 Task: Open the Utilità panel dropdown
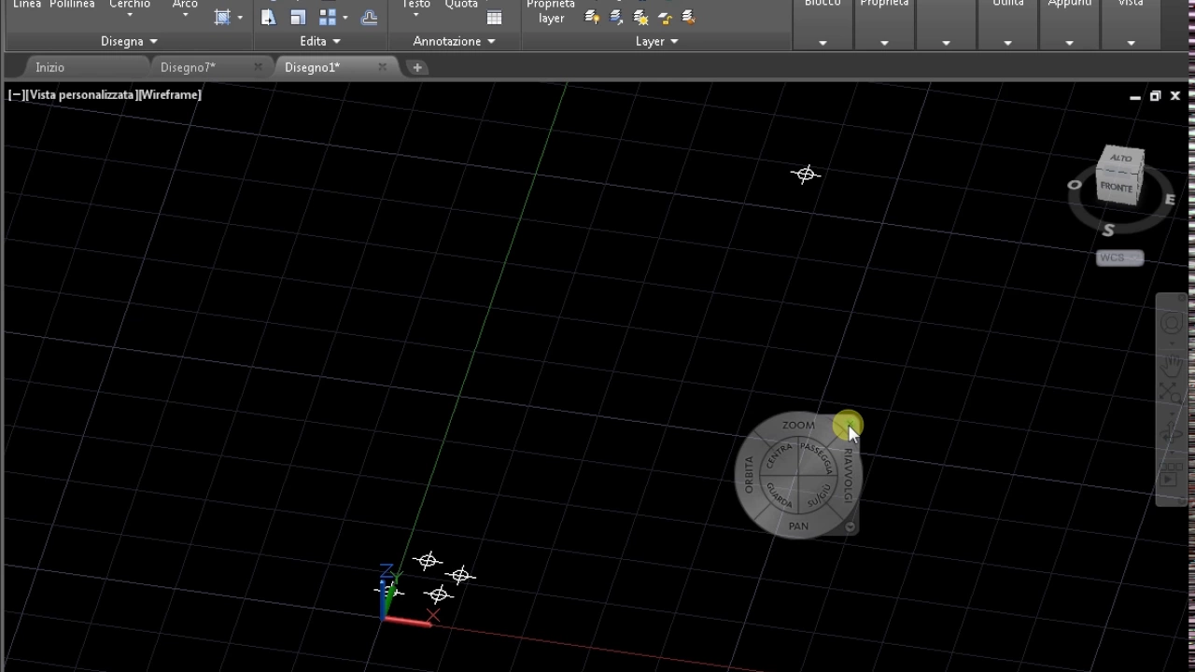coord(1007,43)
